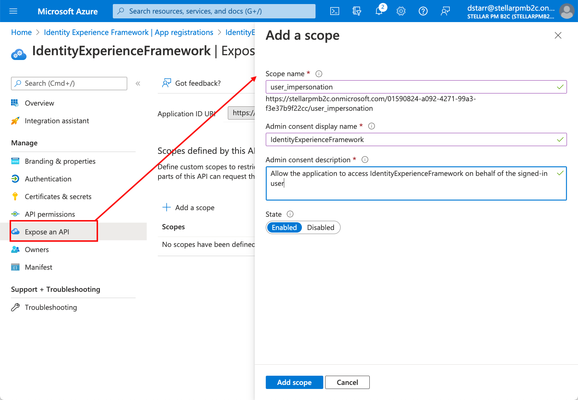
Task: Click the Home breadcrumb link
Action: point(21,32)
